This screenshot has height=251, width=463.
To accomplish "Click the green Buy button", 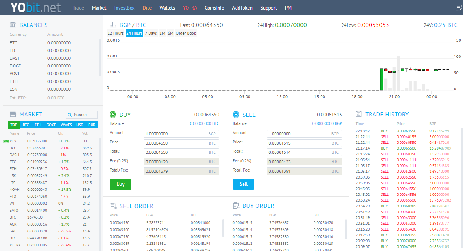I will [120, 184].
